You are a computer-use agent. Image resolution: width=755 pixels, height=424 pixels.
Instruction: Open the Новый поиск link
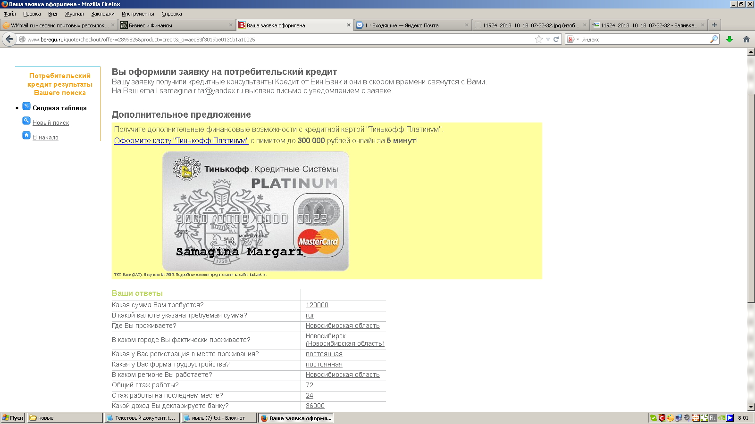point(50,123)
